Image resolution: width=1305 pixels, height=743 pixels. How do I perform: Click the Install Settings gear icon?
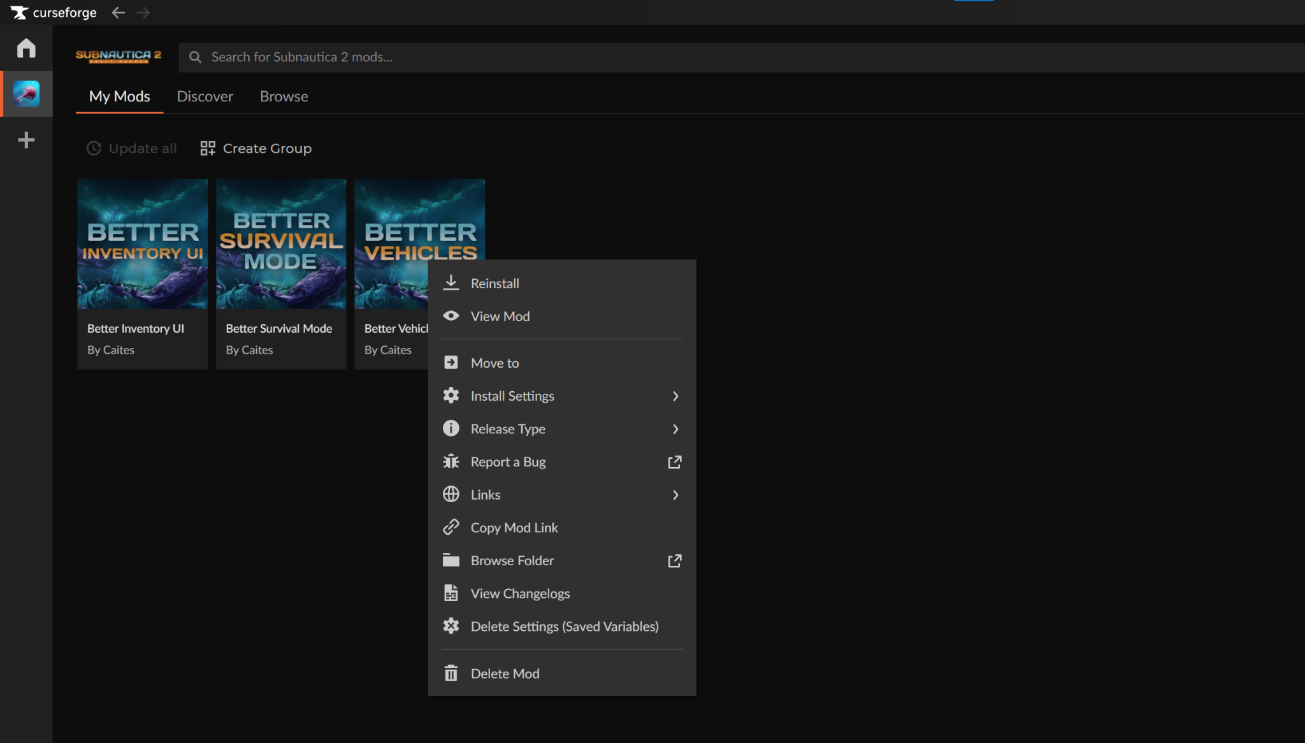451,396
